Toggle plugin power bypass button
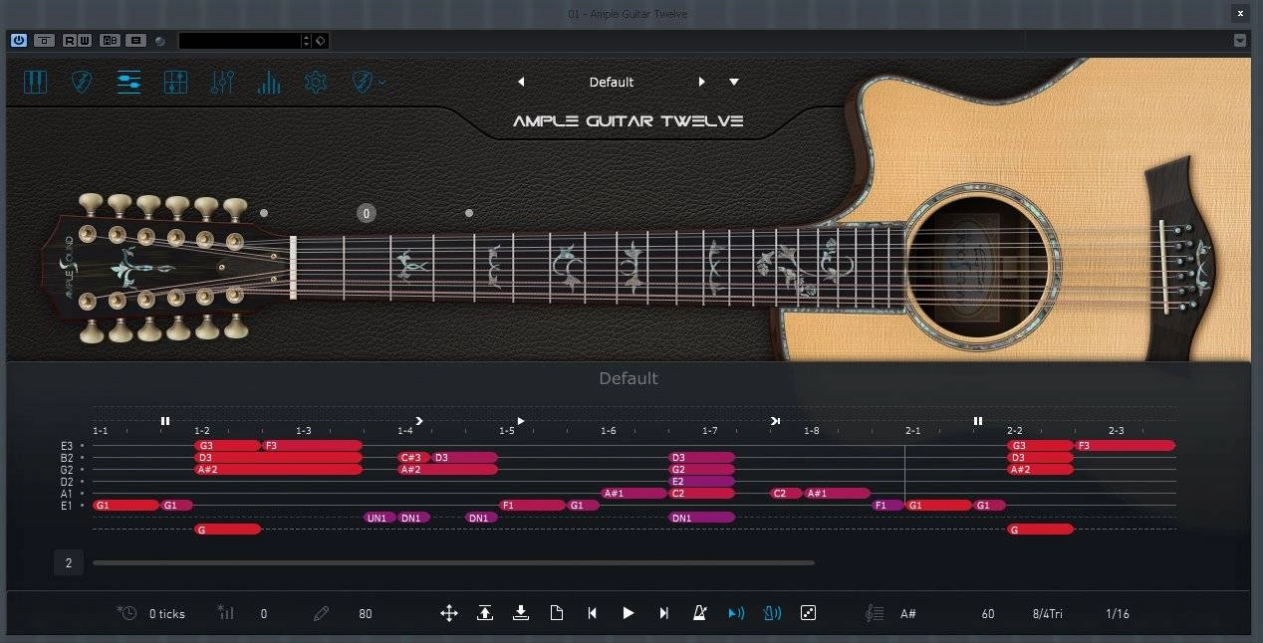The width and height of the screenshot is (1263, 643). pos(19,41)
